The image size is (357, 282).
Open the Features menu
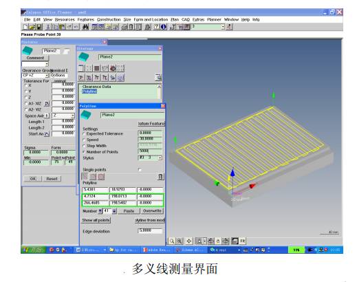(x=86, y=19)
